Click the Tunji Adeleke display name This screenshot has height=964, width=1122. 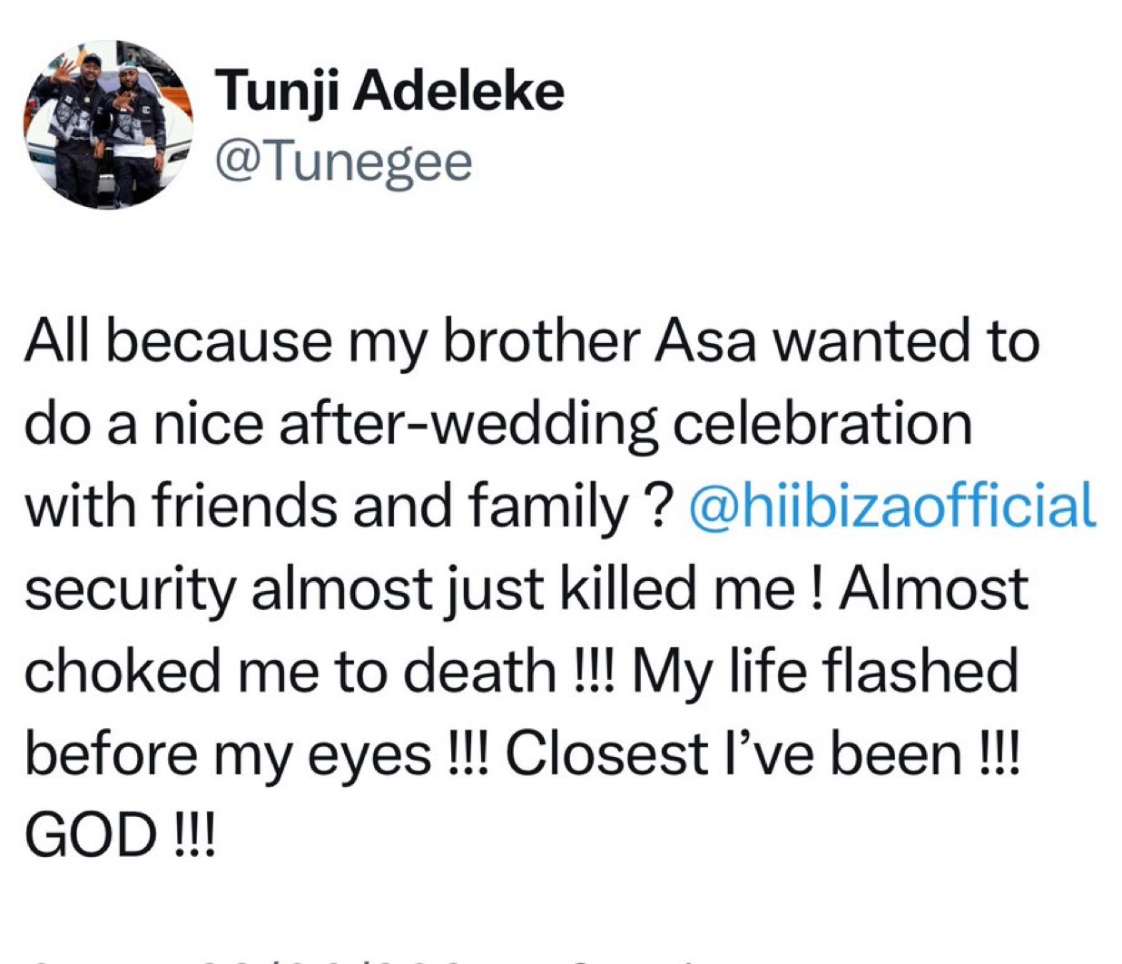389,92
